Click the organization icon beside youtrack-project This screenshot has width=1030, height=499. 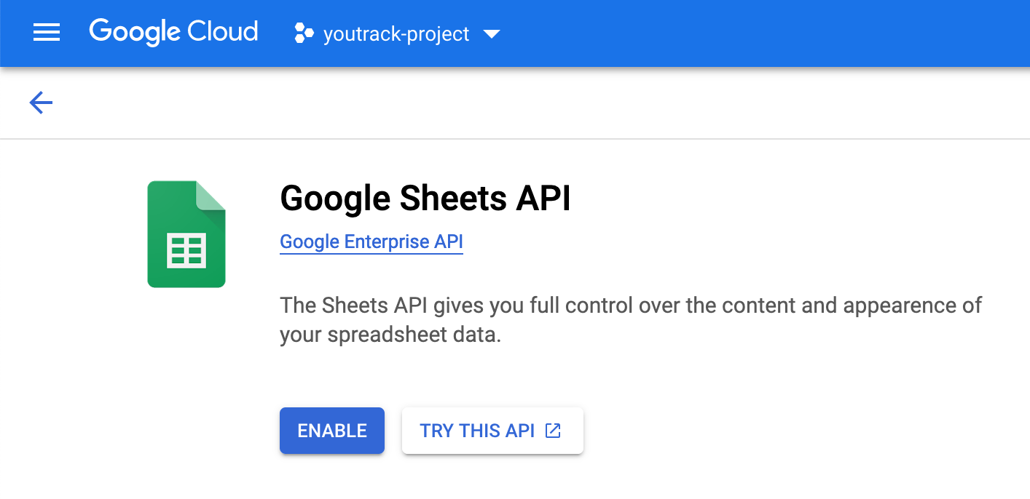[303, 33]
